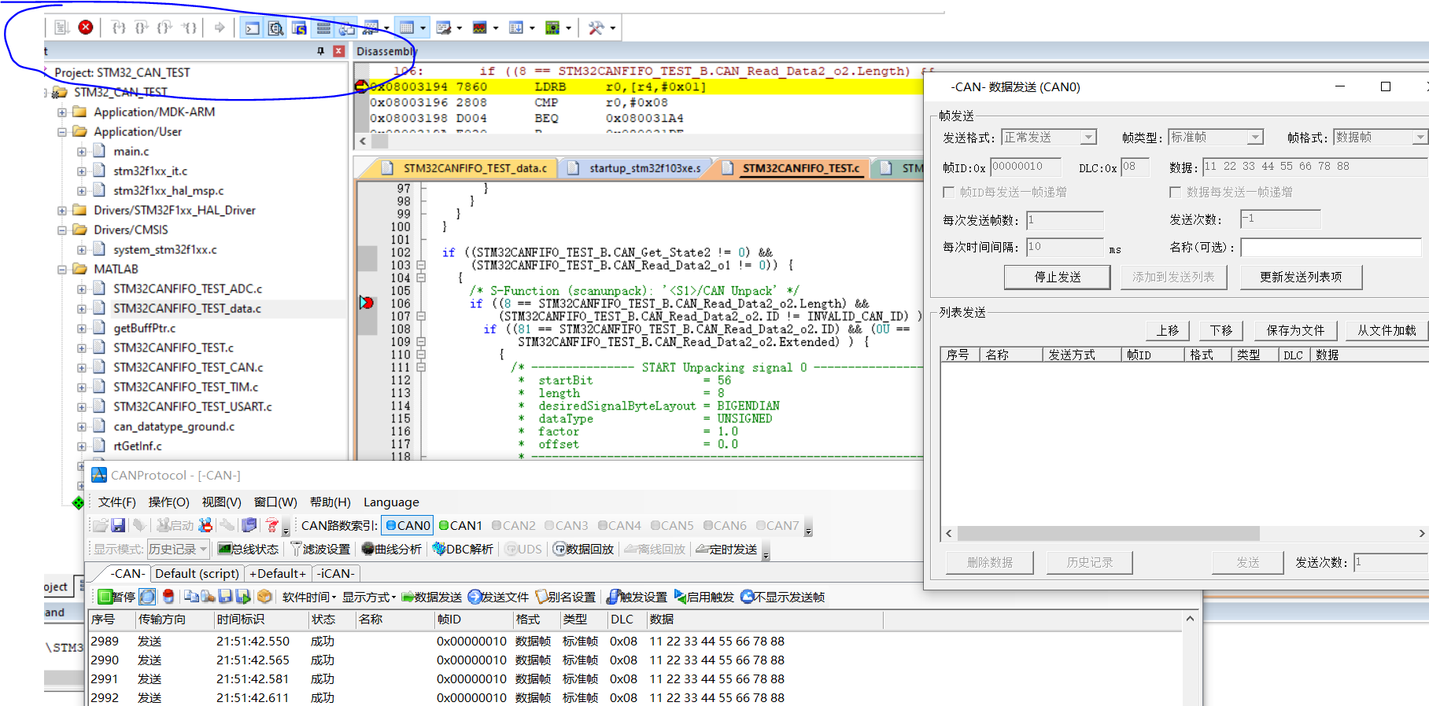Toggle the Symbols Window icon
Viewport: 1429px width, 706px height.
pyautogui.click(x=299, y=28)
